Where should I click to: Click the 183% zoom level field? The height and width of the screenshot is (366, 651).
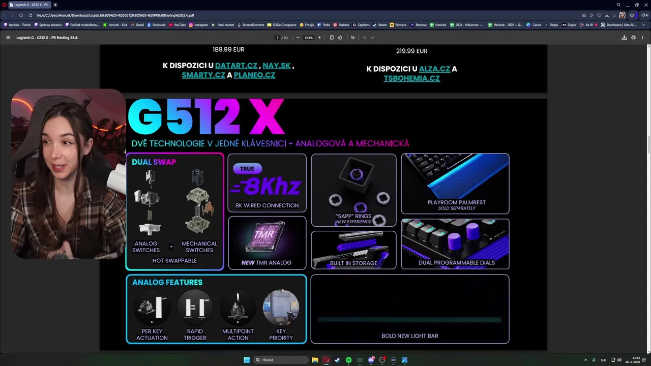(309, 38)
